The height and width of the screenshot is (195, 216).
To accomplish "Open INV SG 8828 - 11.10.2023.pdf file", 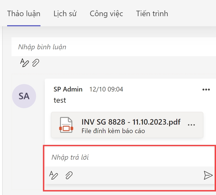I will pyautogui.click(x=131, y=122).
